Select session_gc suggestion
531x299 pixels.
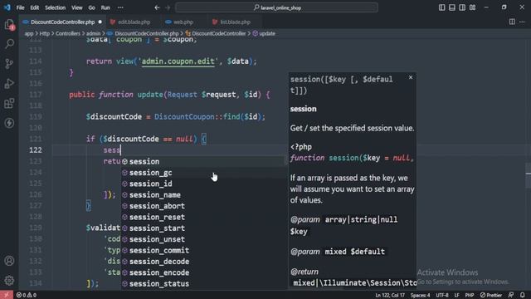click(x=204, y=173)
